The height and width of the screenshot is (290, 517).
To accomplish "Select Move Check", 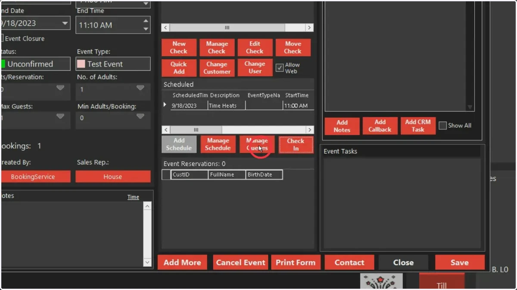I will [x=293, y=48].
